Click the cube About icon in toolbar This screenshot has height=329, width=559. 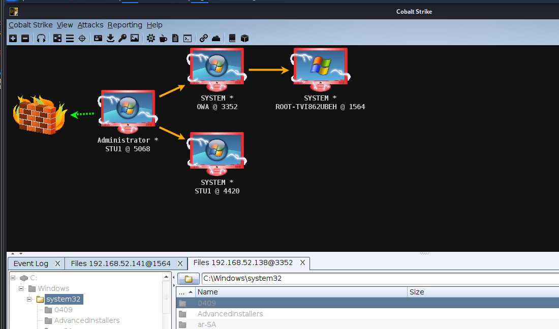click(x=244, y=39)
